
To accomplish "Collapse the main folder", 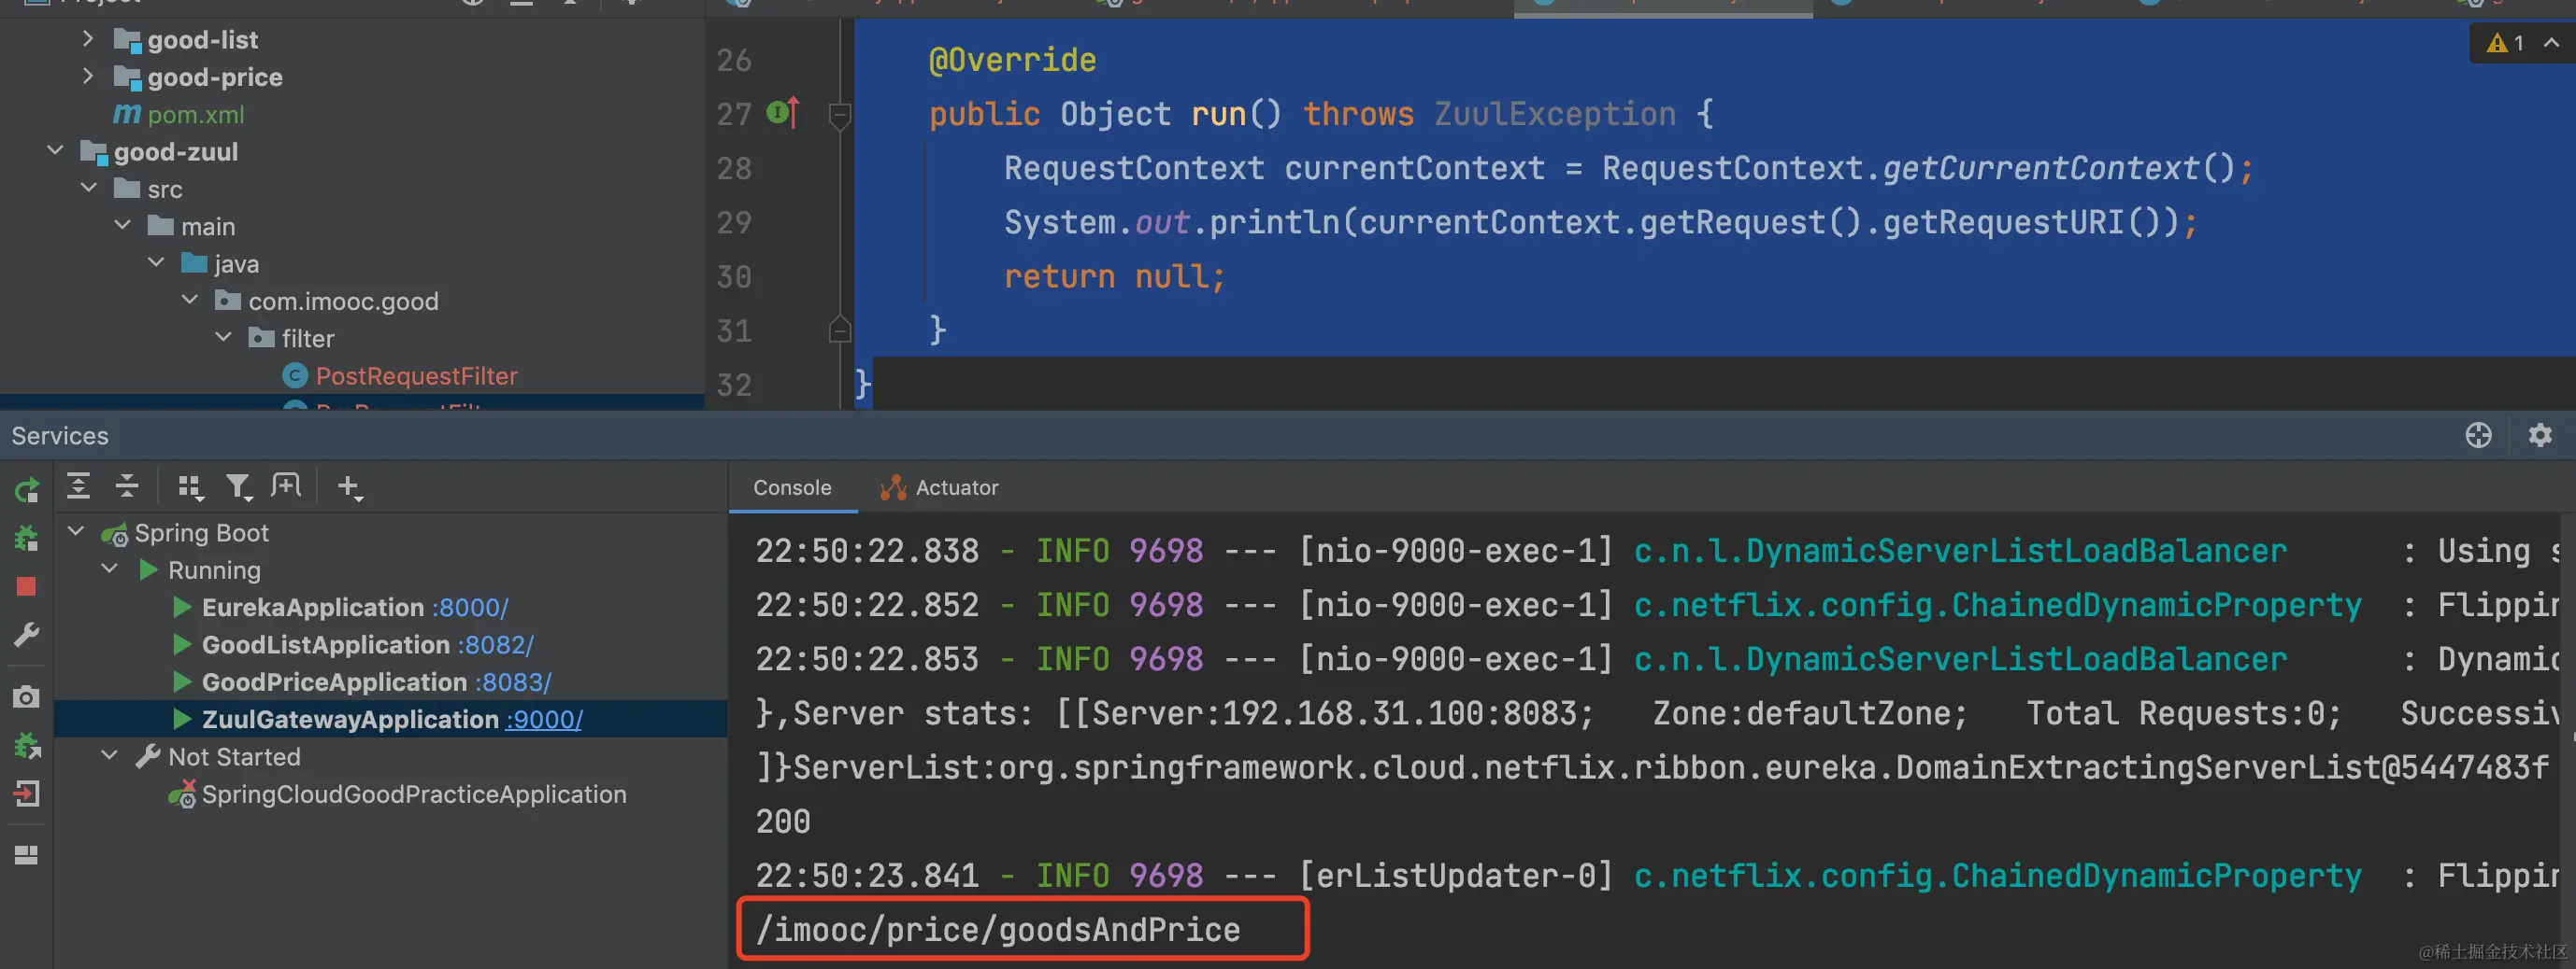I will click(x=122, y=226).
